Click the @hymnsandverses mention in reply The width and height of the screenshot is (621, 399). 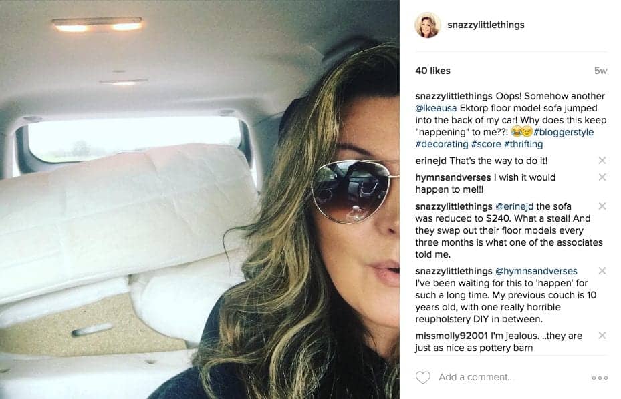pyautogui.click(x=536, y=271)
